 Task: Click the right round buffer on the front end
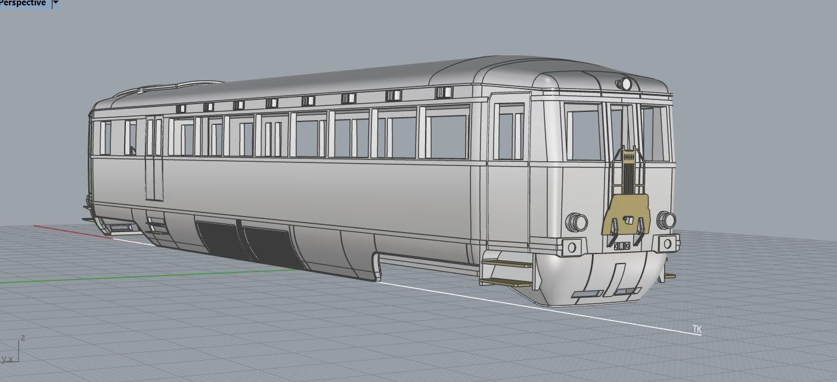tap(666, 220)
